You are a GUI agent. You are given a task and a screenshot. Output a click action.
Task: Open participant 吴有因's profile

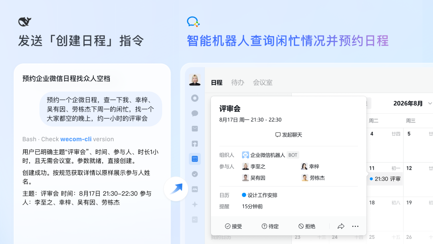[254, 178]
